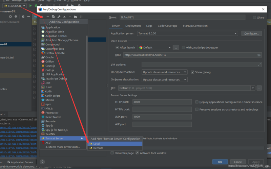Remove configuration with the minus icon
This screenshot has width=271, height=169.
48,17
